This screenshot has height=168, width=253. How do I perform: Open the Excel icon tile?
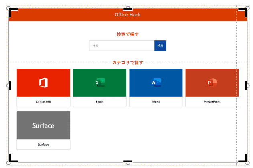pos(99,83)
